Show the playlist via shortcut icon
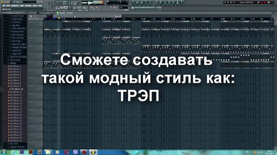277x155 pixels. pyautogui.click(x=133, y=3)
